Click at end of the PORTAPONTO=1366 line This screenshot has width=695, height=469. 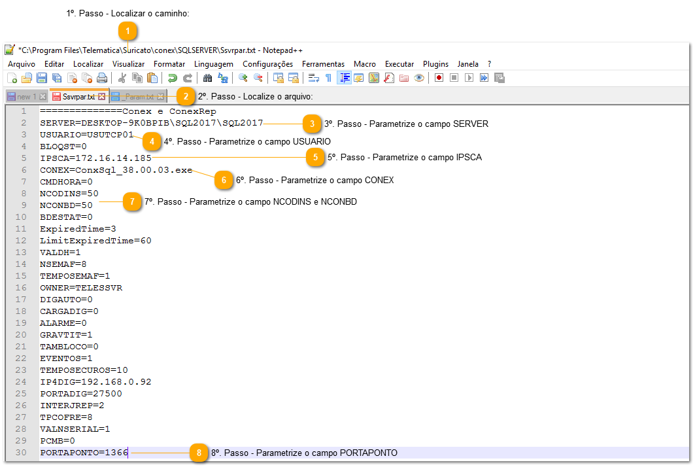coord(129,453)
